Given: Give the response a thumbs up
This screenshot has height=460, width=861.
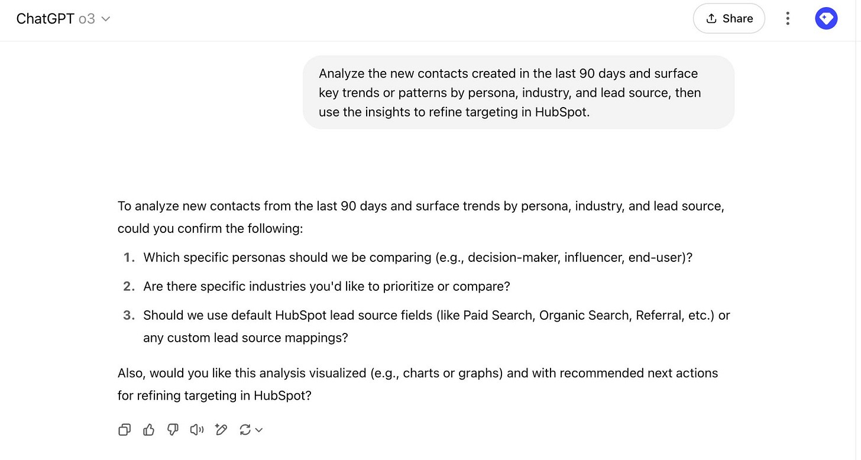Looking at the screenshot, I should pos(148,430).
